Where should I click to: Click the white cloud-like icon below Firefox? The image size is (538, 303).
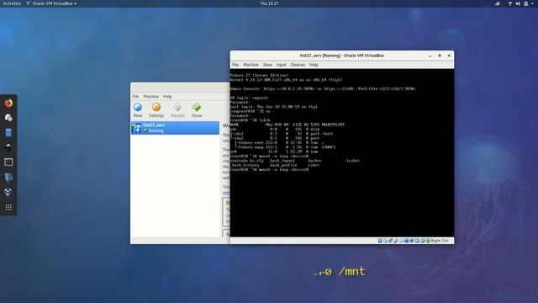8,118
